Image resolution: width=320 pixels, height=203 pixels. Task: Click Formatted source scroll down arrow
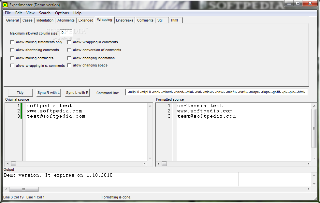pos(314,158)
